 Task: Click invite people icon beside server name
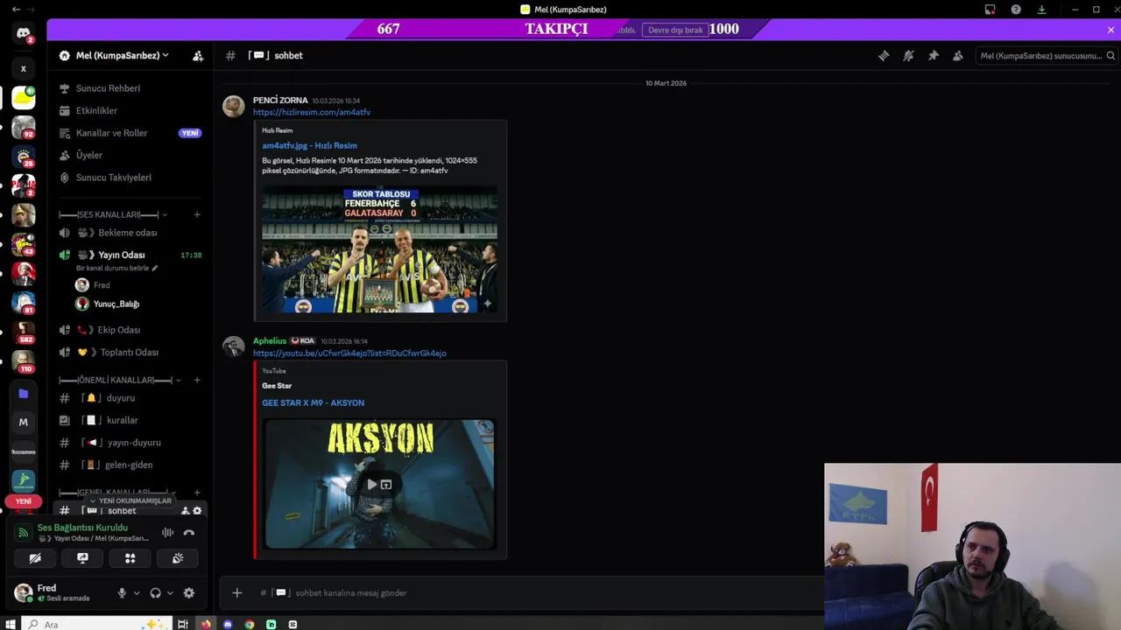pyautogui.click(x=198, y=55)
